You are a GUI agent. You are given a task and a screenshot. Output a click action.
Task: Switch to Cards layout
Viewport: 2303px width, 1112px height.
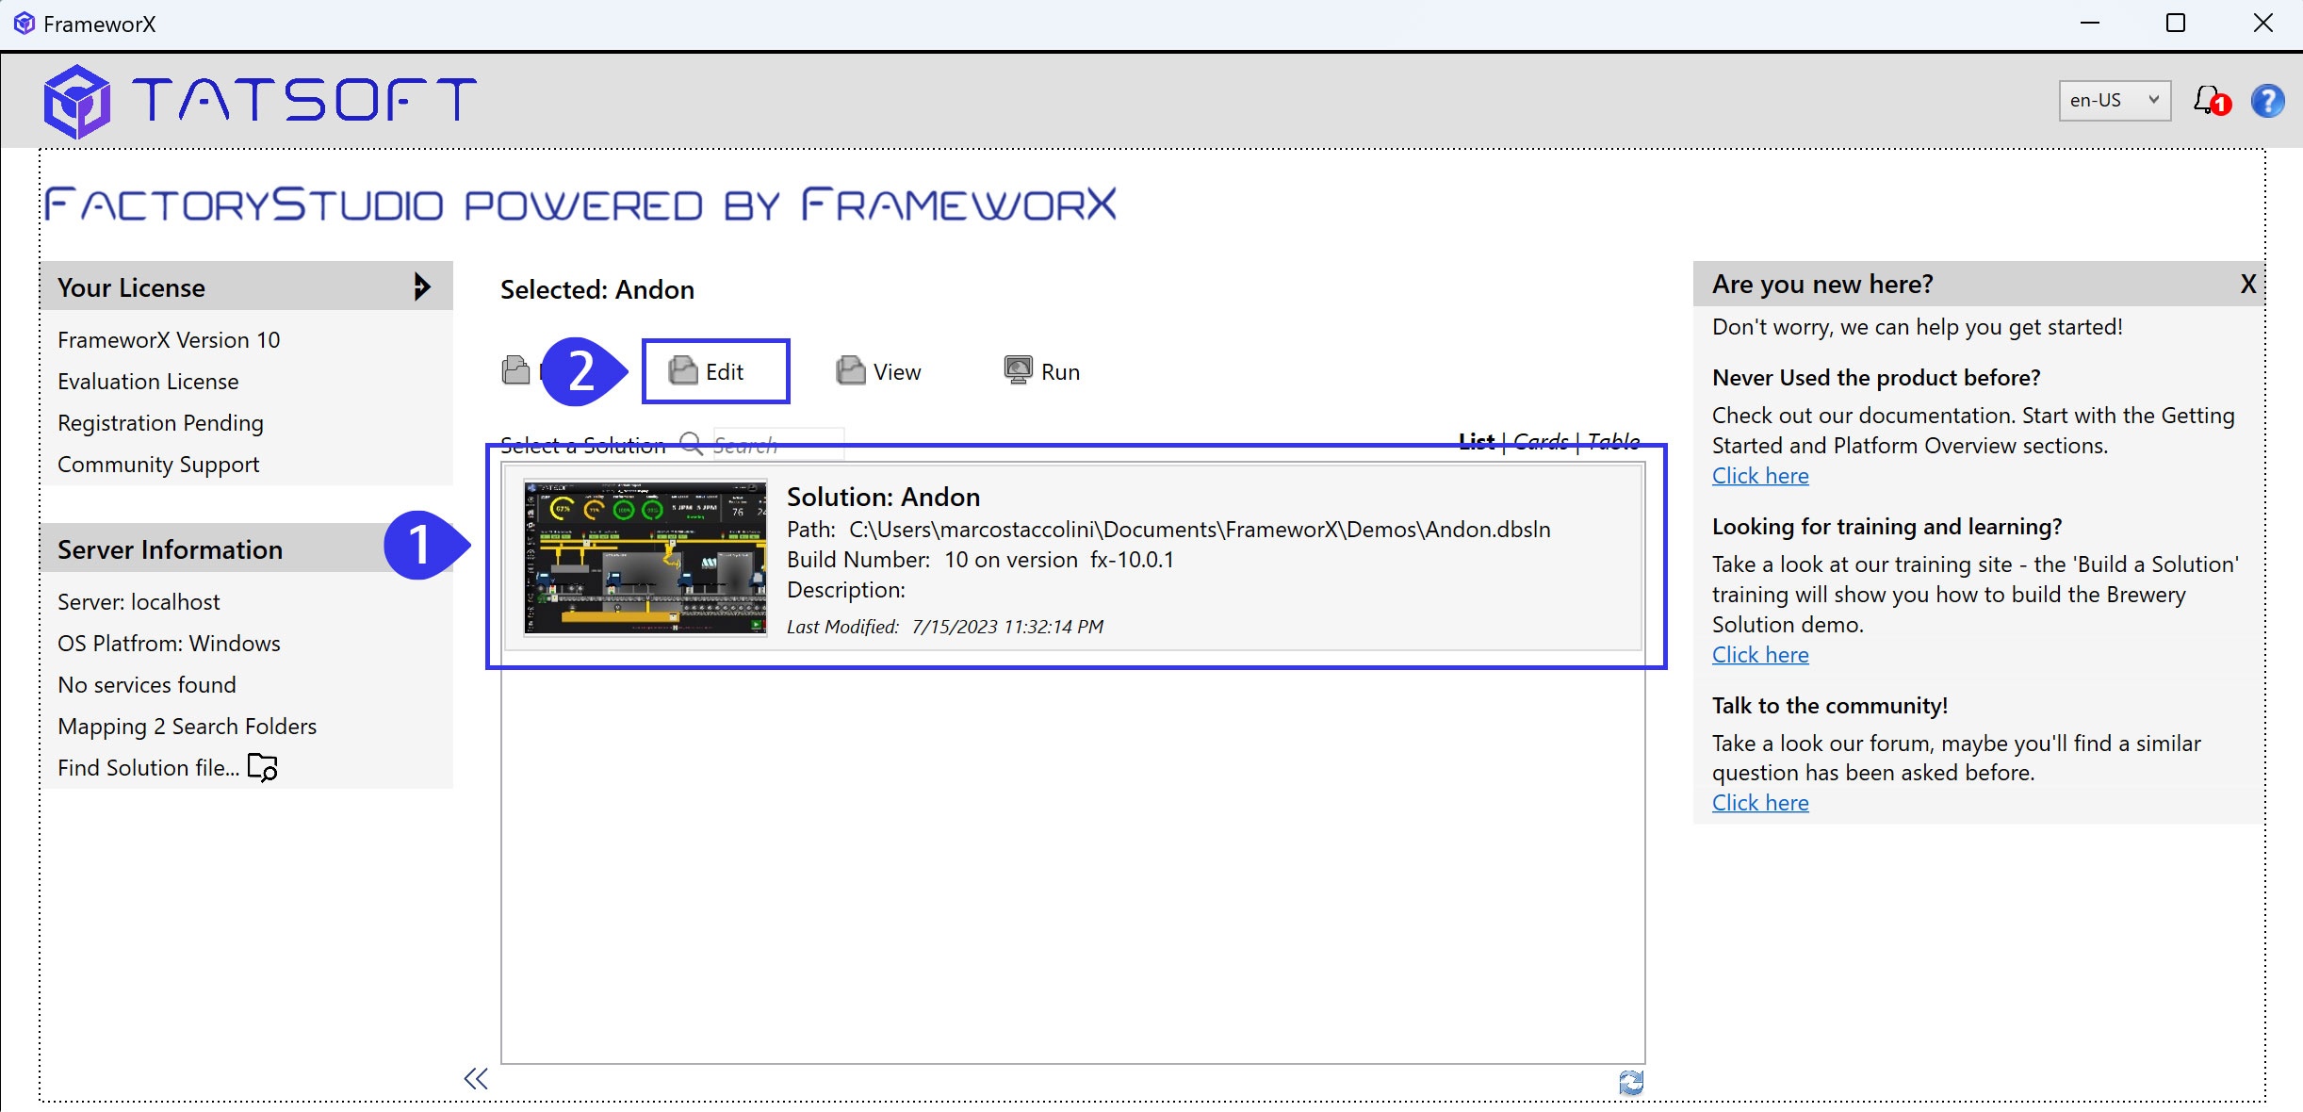tap(1541, 441)
